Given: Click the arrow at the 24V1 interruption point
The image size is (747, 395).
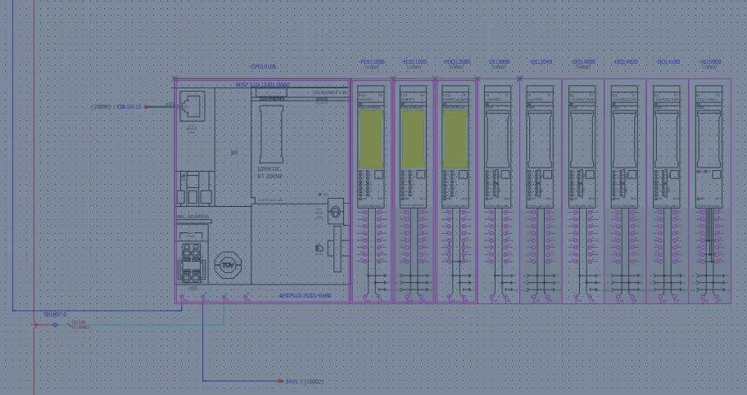Looking at the screenshot, I should [280, 381].
